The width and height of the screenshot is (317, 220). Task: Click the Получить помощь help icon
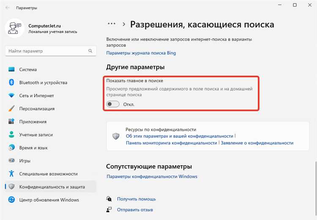[109, 199]
